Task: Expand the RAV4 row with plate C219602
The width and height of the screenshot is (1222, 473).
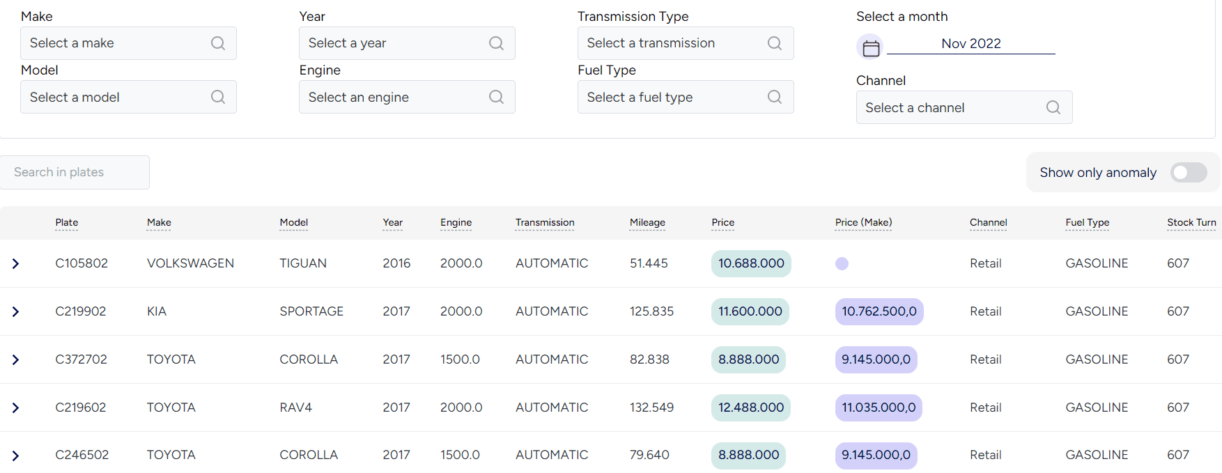Action: pyautogui.click(x=15, y=408)
